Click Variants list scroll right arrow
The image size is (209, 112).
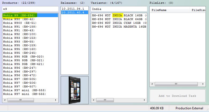(x=144, y=100)
